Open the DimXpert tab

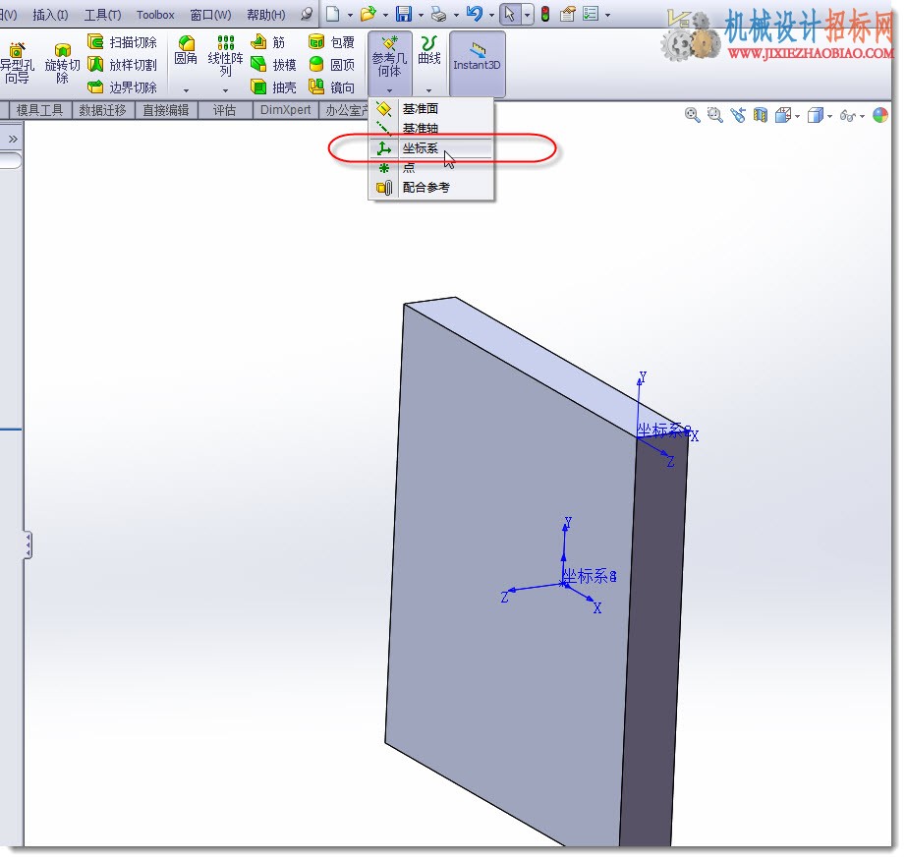click(285, 110)
